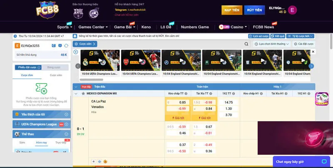The width and height of the screenshot is (333, 168).
Task: Collapse the Mexico Expansion MX league section
Action: (76, 94)
